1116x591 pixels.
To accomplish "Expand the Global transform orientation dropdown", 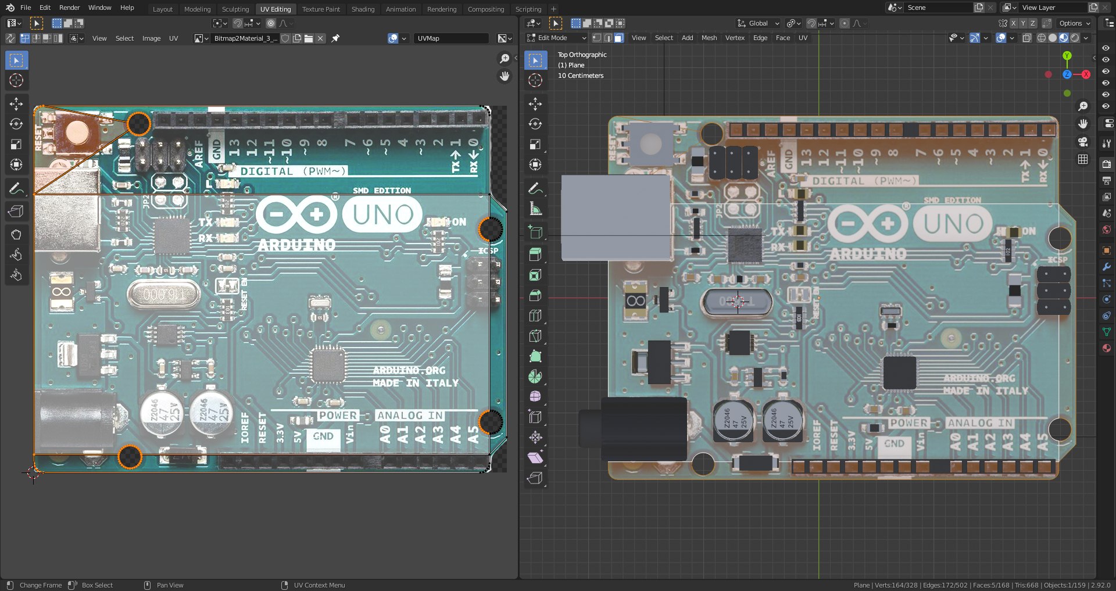I will 759,23.
